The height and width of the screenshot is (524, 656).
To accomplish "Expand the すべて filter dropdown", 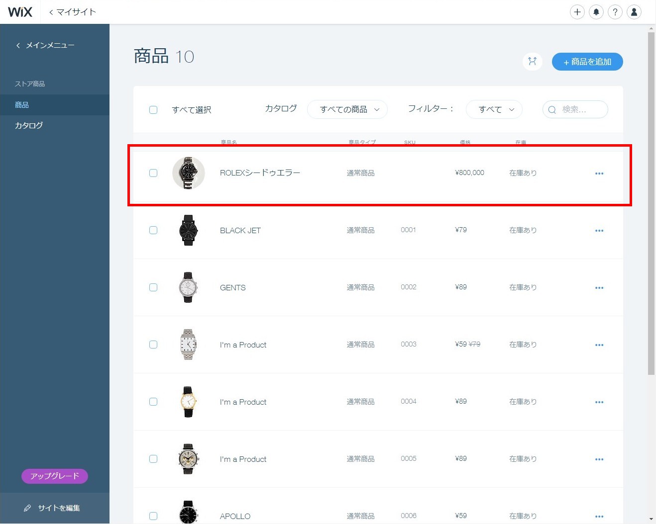I will (x=494, y=109).
